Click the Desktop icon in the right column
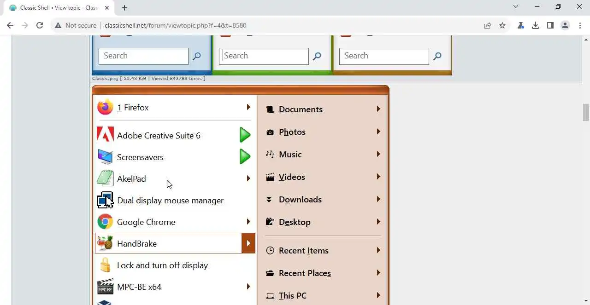The image size is (590, 305). [x=270, y=222]
